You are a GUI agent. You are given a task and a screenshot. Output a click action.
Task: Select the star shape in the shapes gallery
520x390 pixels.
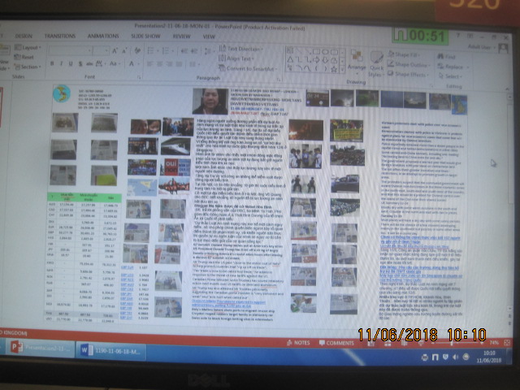334,69
